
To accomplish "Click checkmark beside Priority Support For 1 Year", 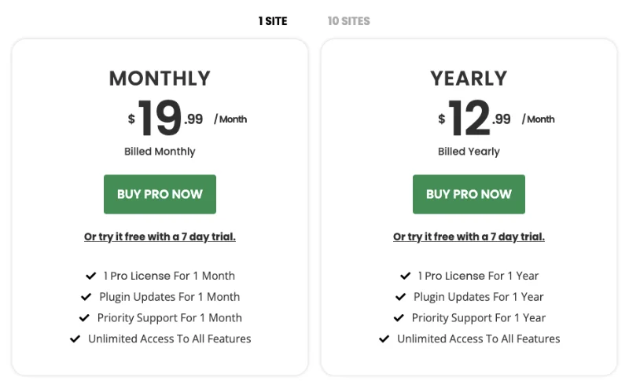I will [x=399, y=318].
